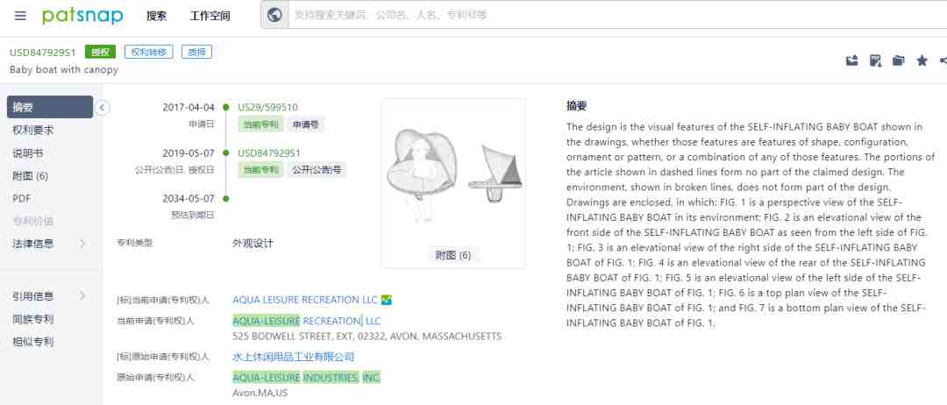Image resolution: width=947 pixels, height=405 pixels.
Task: Click the title Baby boat with canopy
Action: (64, 70)
